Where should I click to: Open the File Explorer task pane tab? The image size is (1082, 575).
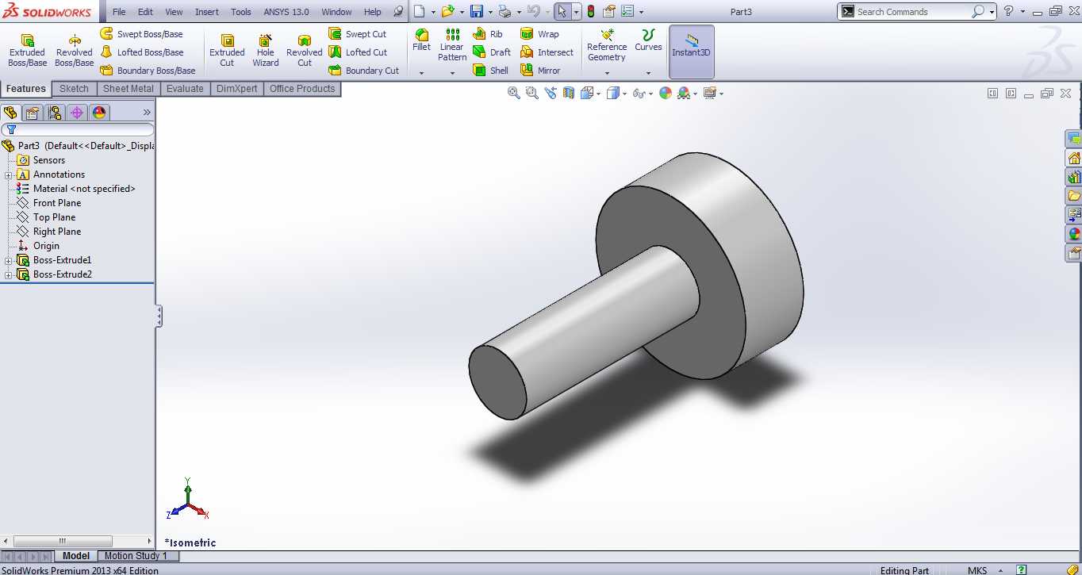(1074, 196)
